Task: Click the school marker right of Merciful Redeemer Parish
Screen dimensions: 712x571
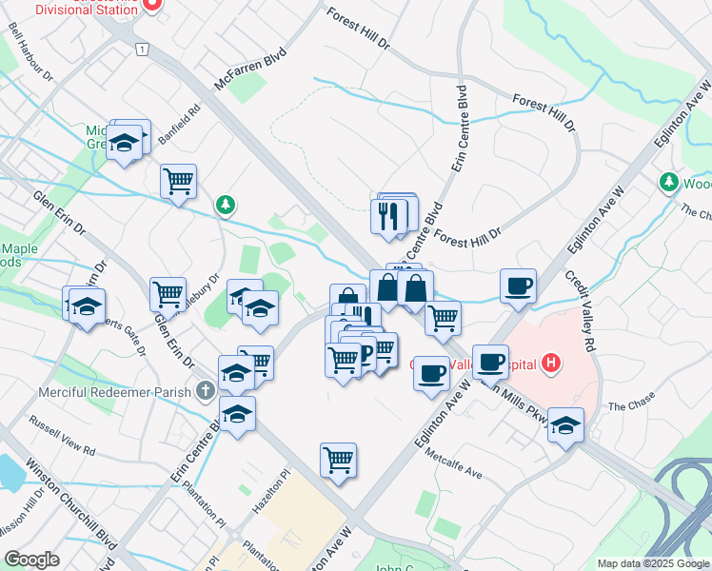Action: [237, 375]
